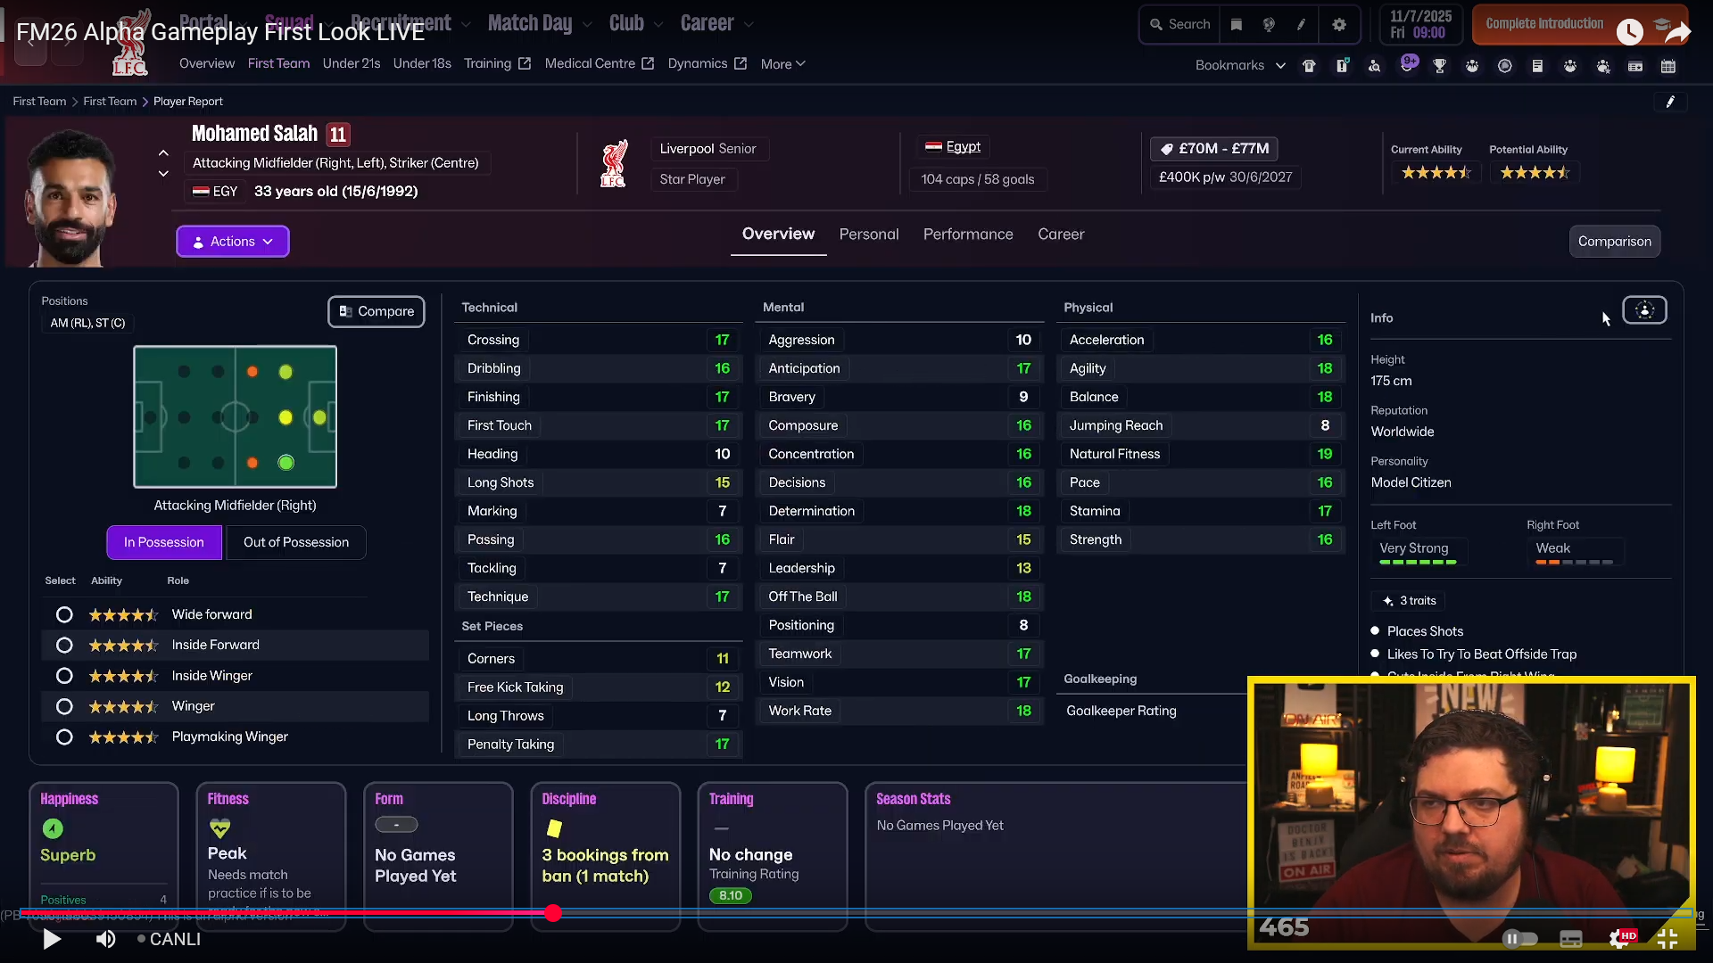Switch to the Performance tab
The image size is (1713, 963).
(x=967, y=234)
